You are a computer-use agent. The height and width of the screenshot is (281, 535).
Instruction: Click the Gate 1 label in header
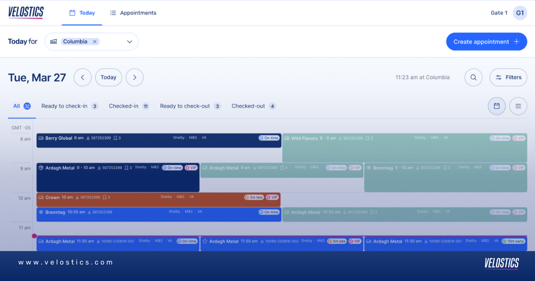(499, 13)
